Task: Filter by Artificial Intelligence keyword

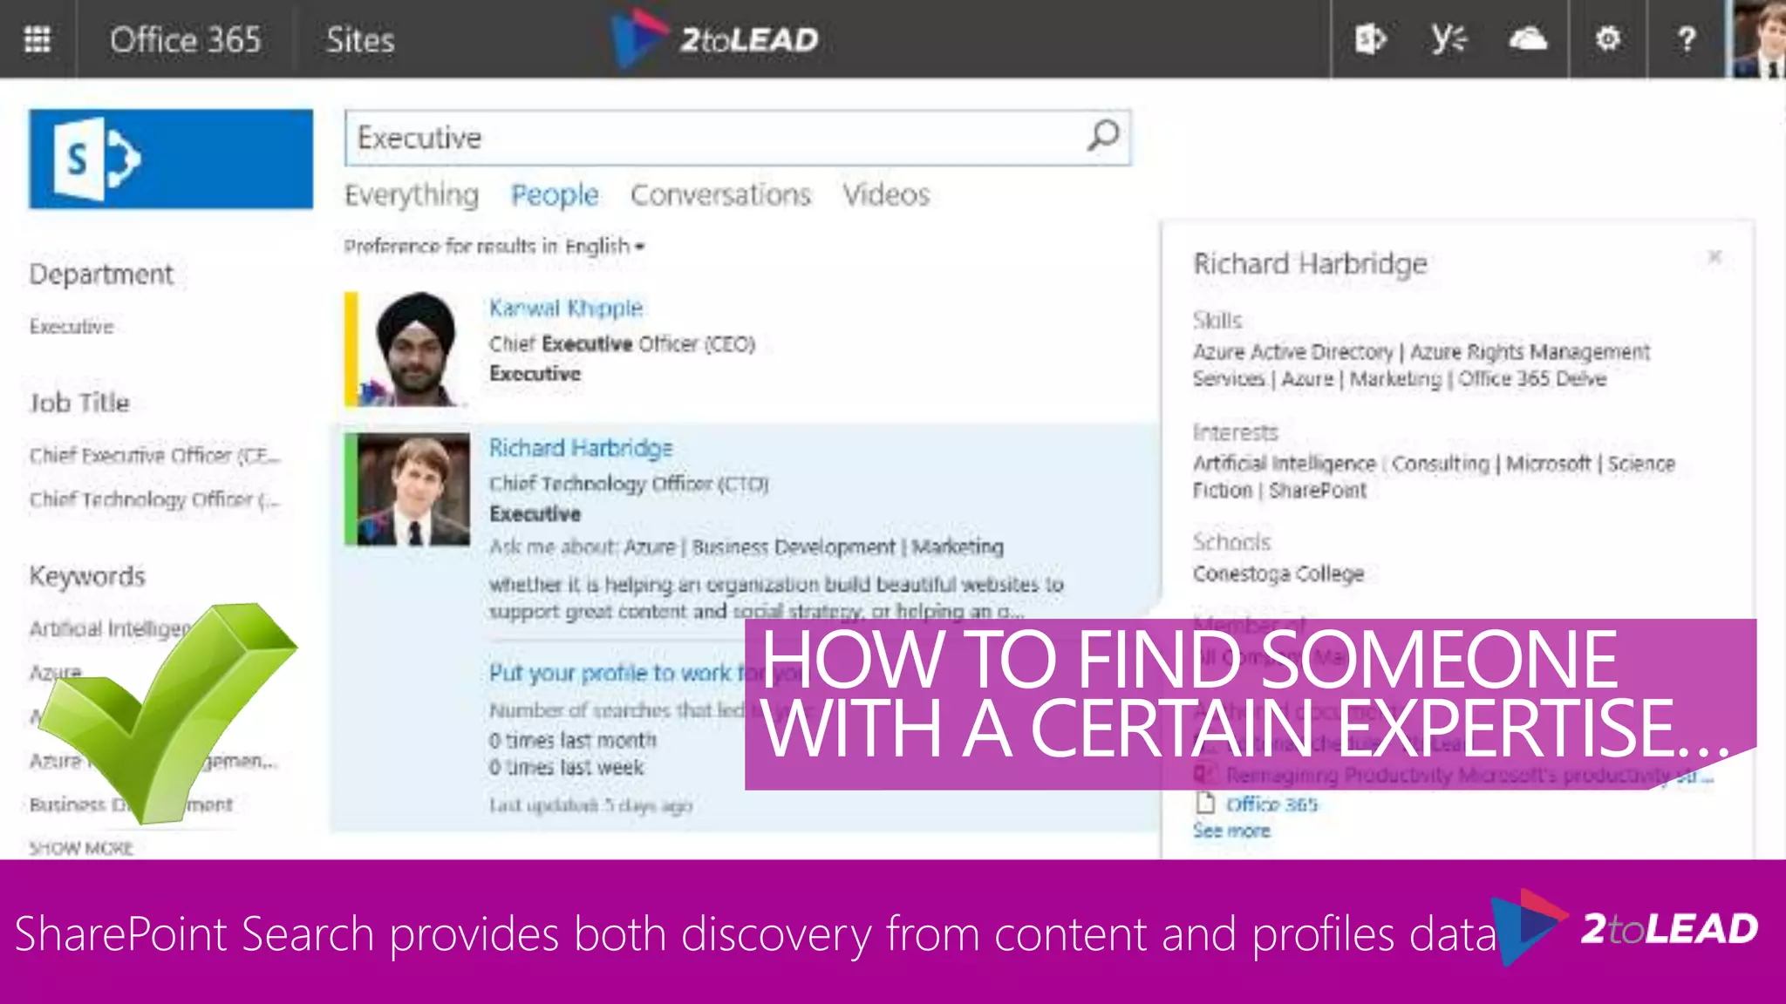Action: pos(111,628)
